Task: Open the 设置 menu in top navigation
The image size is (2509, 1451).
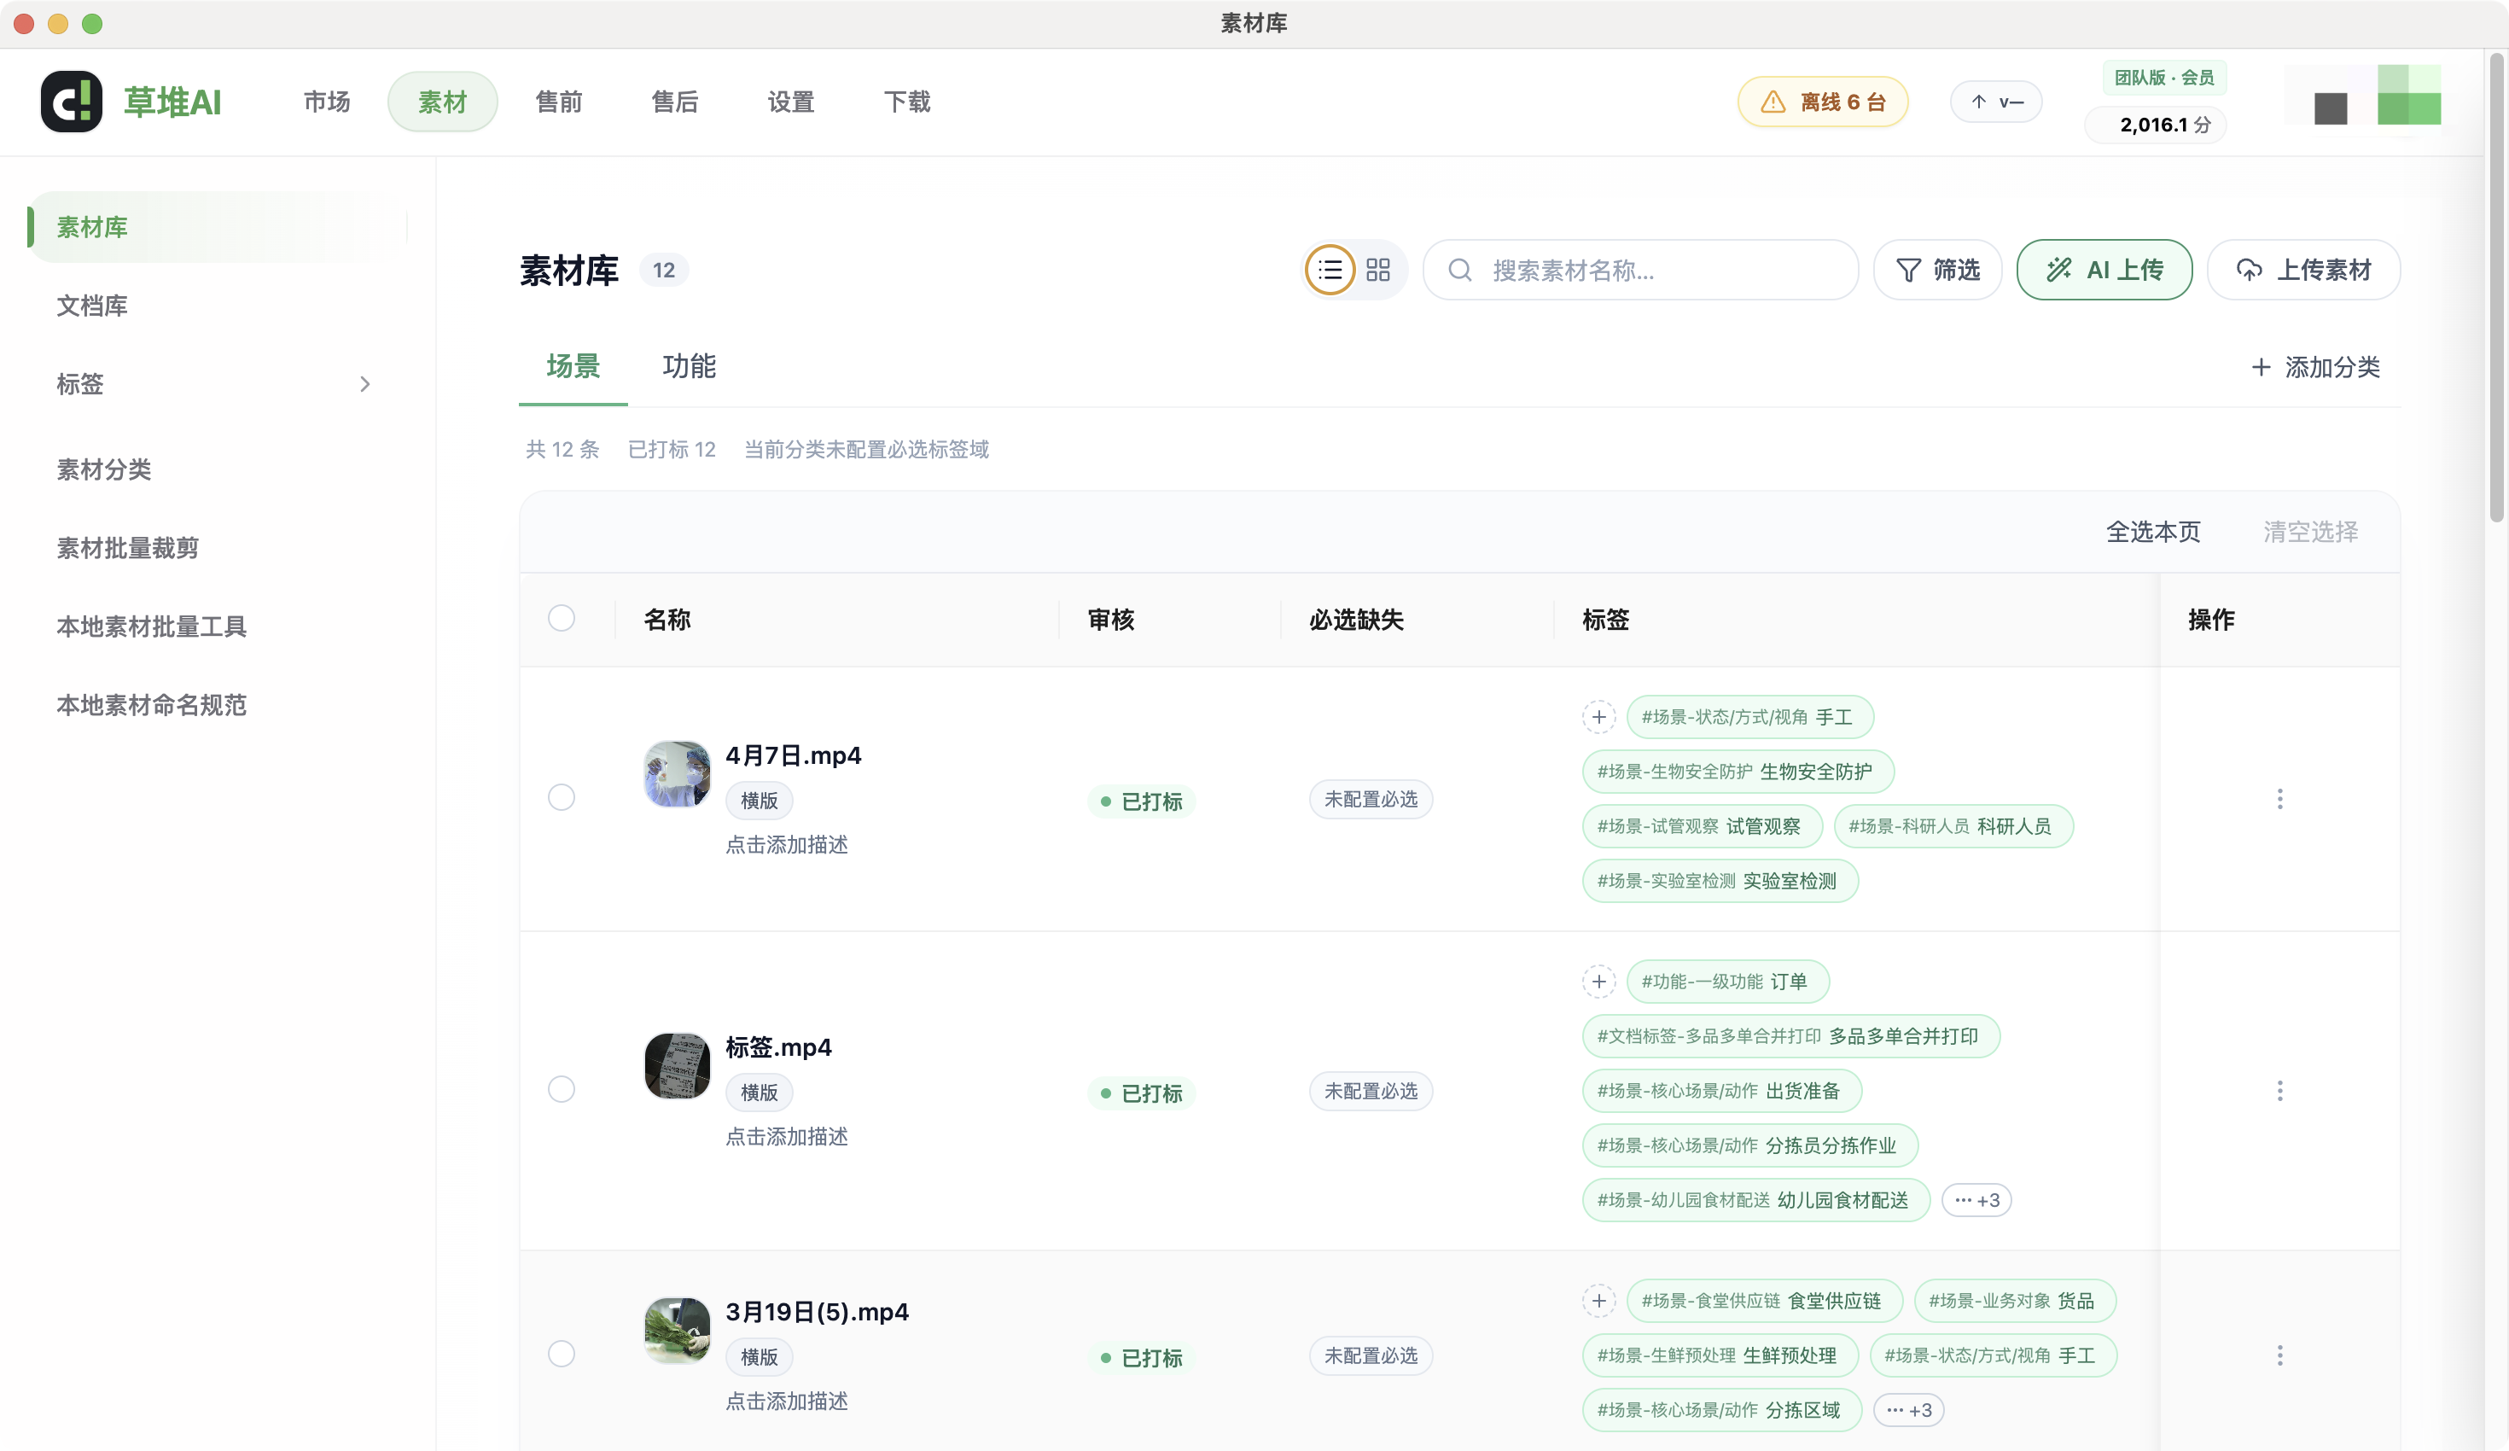Action: coord(790,102)
